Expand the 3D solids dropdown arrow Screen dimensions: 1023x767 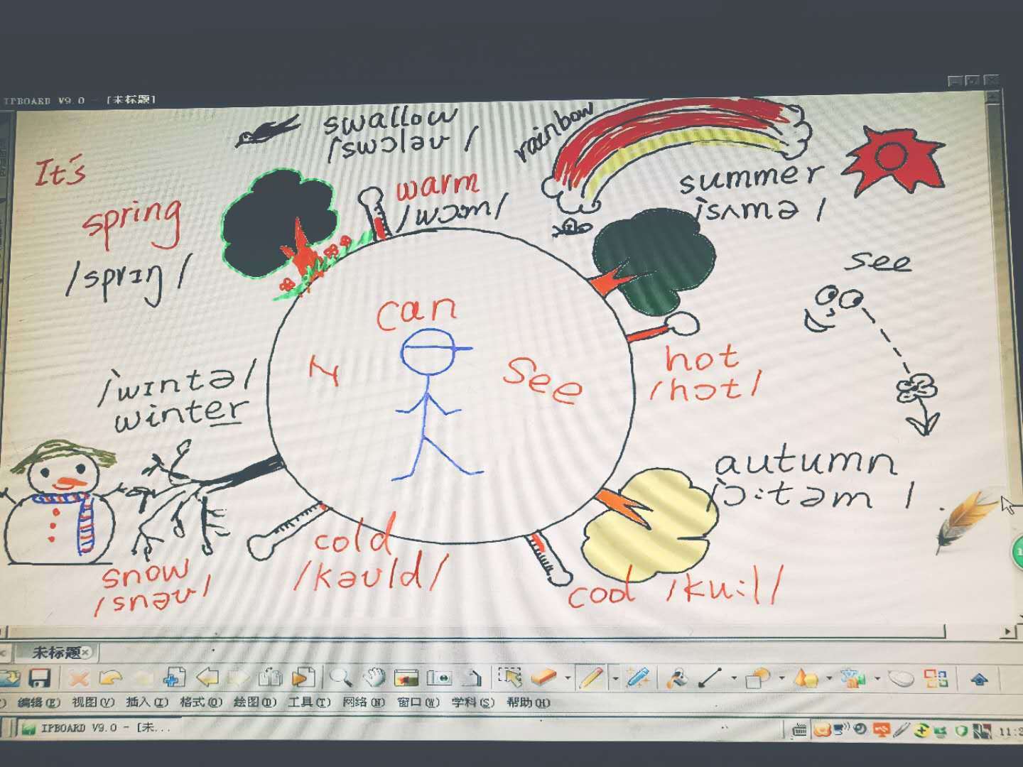coord(829,680)
